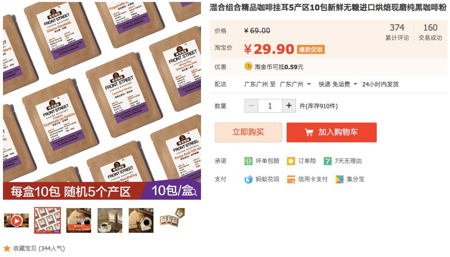Select the coffee cup with box thumbnail
Viewport: 450px width, 257px height.
click(x=110, y=220)
